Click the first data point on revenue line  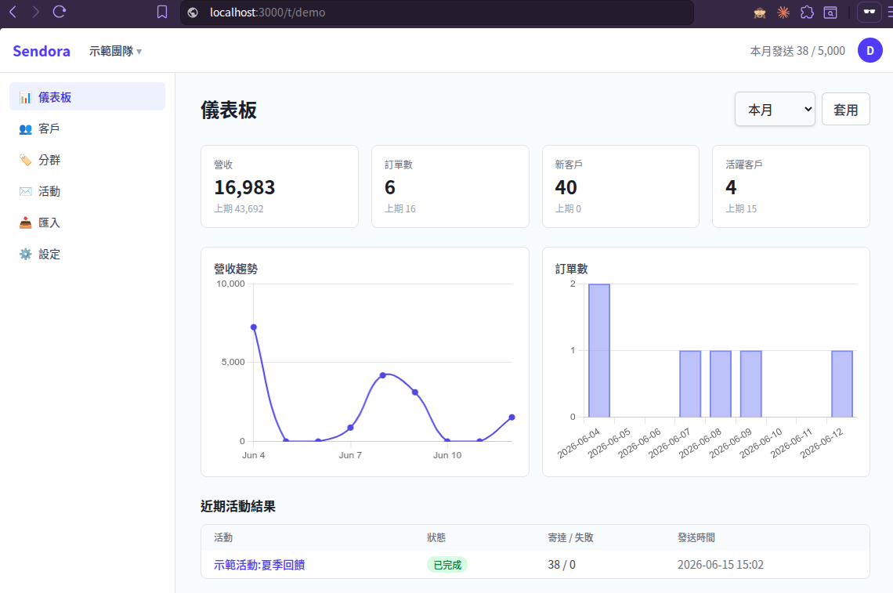[254, 327]
